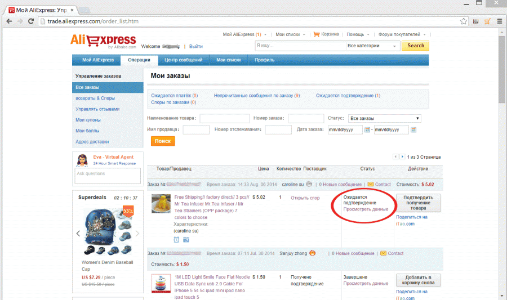Open the Contact envelope for caroline su

[371, 184]
